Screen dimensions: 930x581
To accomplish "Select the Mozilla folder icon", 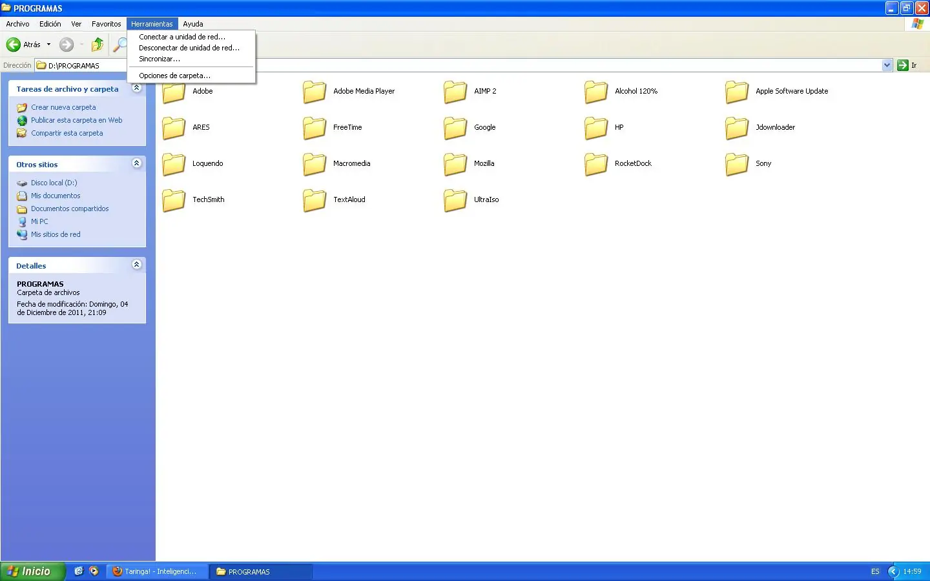I will (455, 165).
